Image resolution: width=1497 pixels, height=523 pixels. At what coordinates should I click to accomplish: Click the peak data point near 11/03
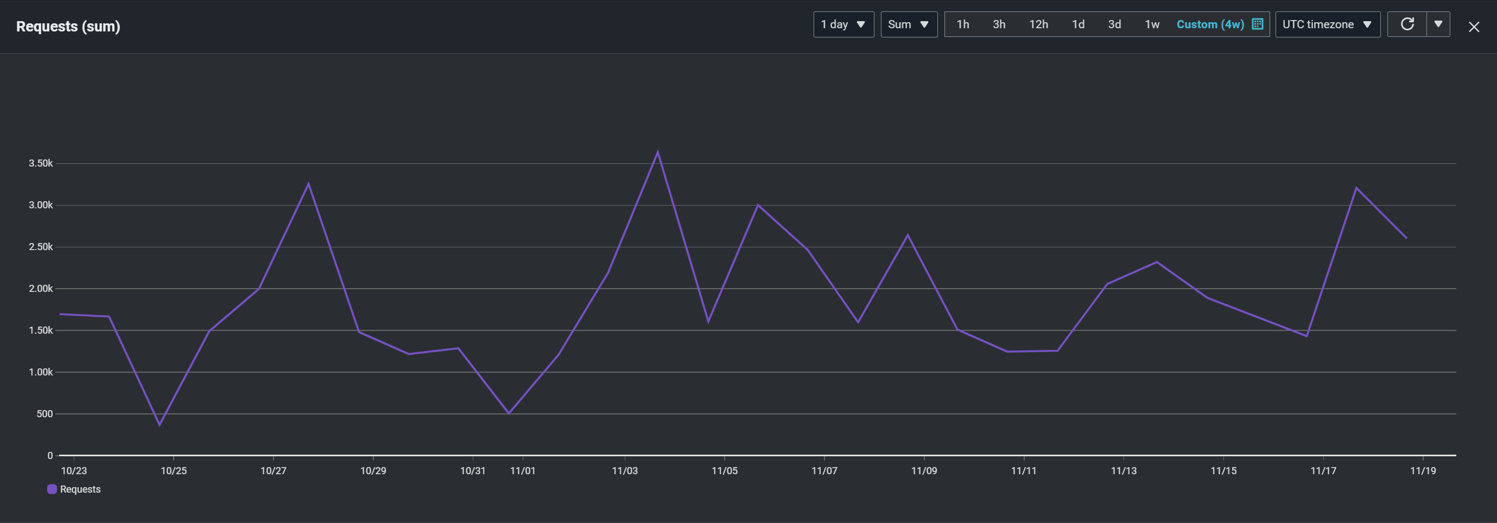click(x=657, y=152)
